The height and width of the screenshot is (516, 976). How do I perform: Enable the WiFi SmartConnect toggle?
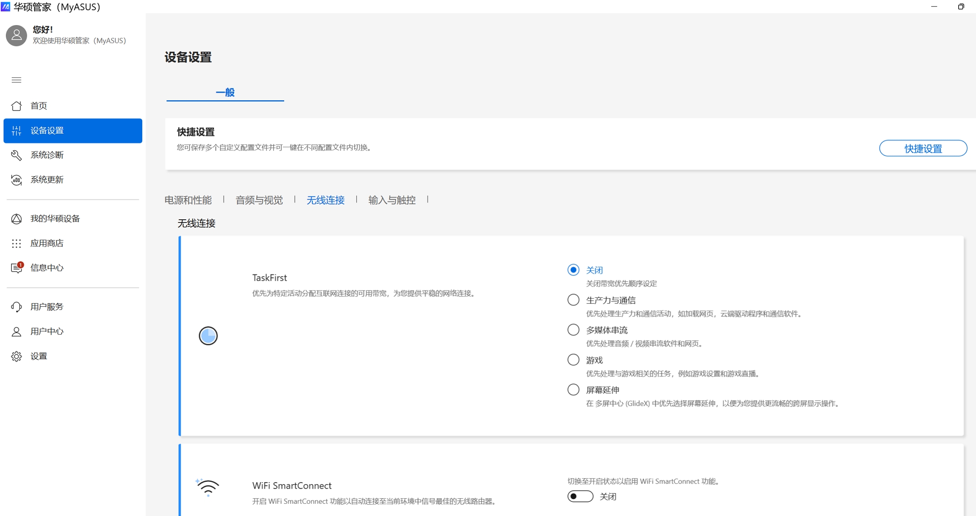point(580,496)
